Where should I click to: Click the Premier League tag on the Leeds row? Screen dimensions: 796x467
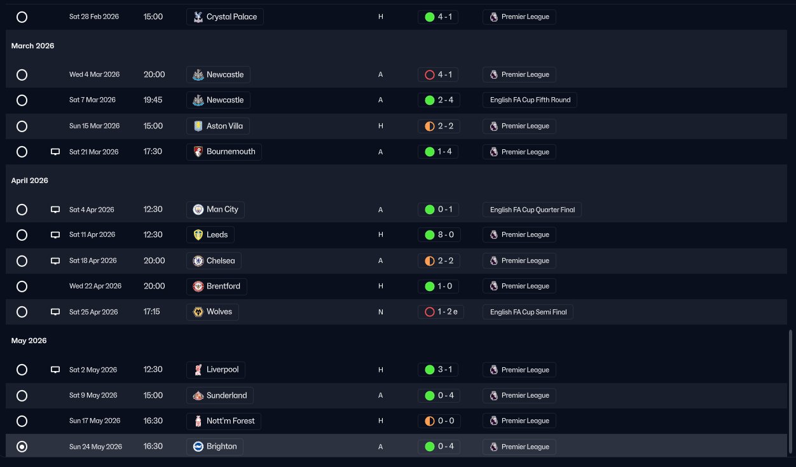[519, 235]
